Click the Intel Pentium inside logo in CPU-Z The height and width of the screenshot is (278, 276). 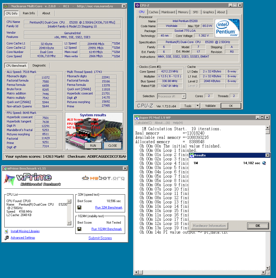pos(227,28)
